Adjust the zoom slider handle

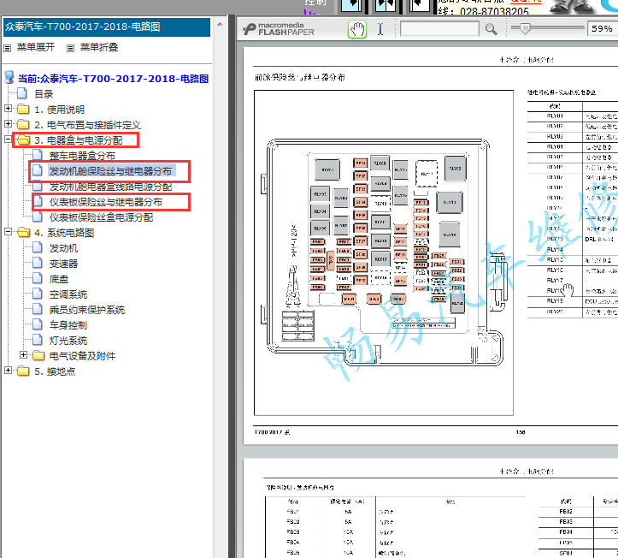[525, 28]
